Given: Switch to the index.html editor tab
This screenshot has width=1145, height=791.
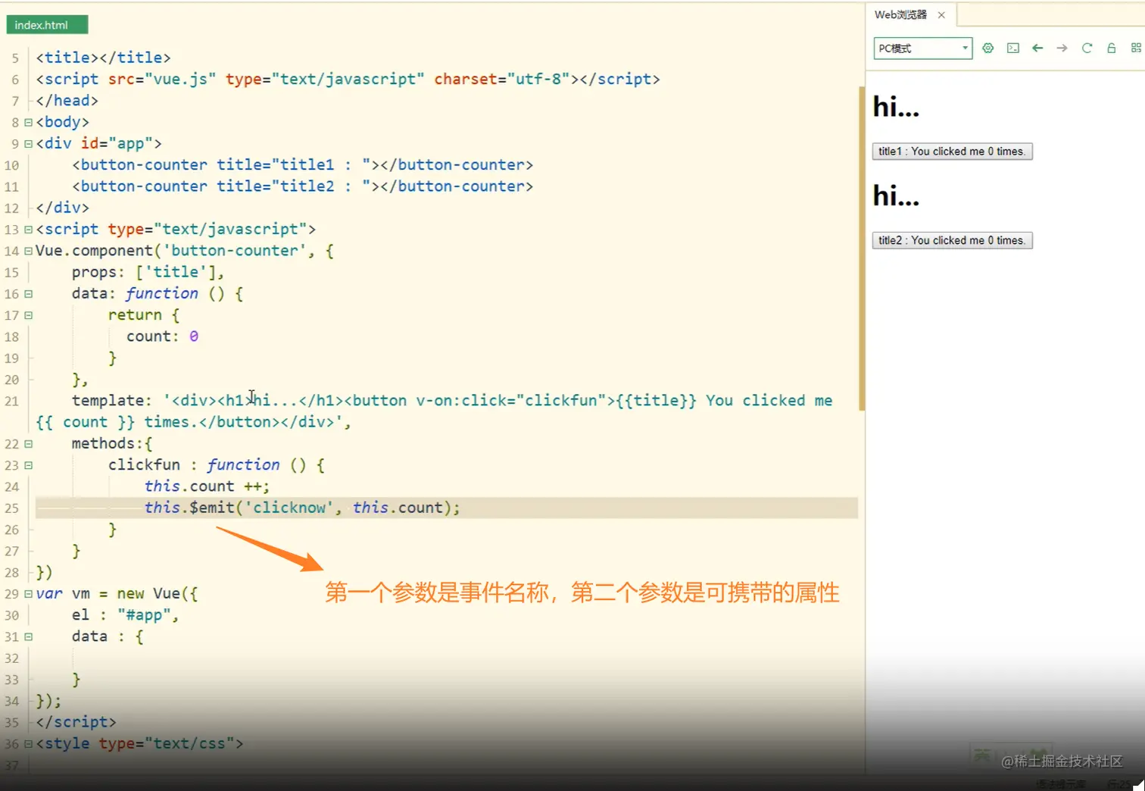Looking at the screenshot, I should pyautogui.click(x=47, y=25).
